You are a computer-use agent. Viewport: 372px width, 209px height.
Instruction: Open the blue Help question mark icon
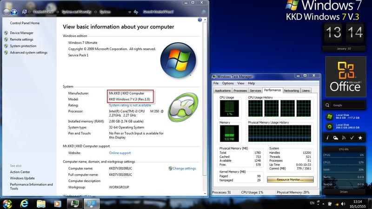pyautogui.click(x=200, y=20)
